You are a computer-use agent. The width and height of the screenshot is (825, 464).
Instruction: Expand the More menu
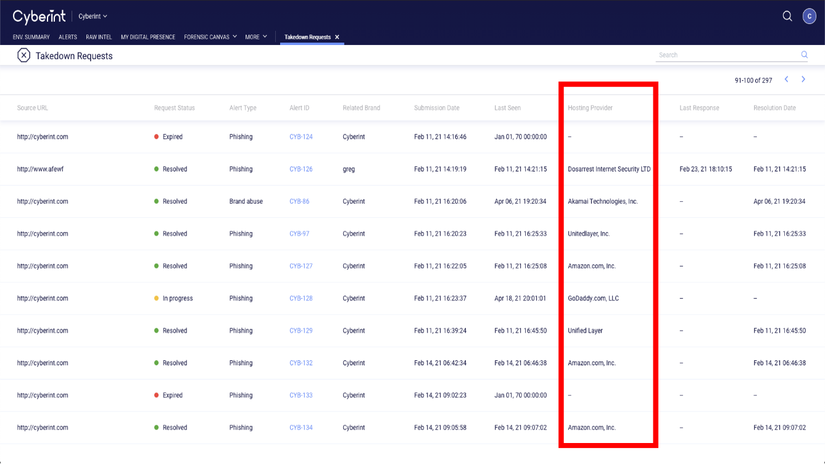click(255, 37)
